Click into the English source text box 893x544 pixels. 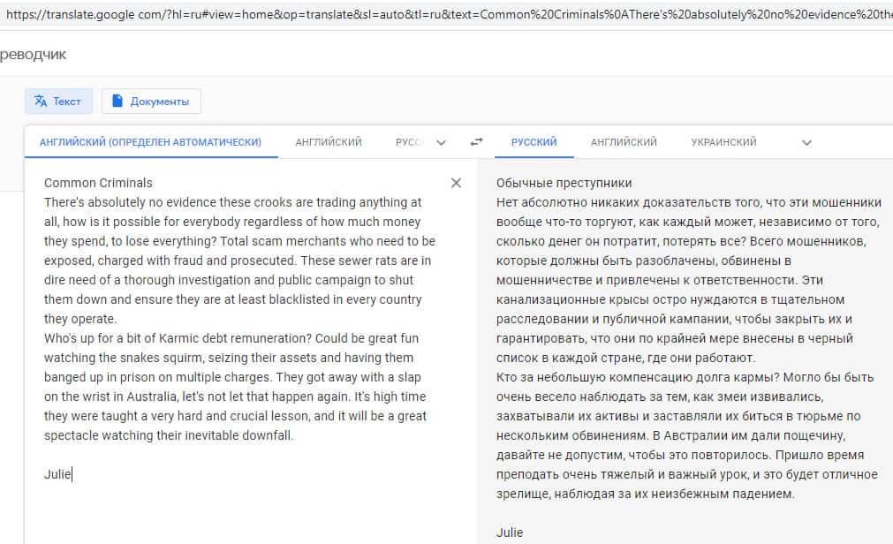point(238,309)
